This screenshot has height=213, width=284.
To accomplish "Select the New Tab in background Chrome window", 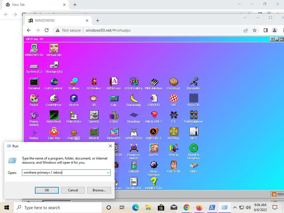I will 35,5.
